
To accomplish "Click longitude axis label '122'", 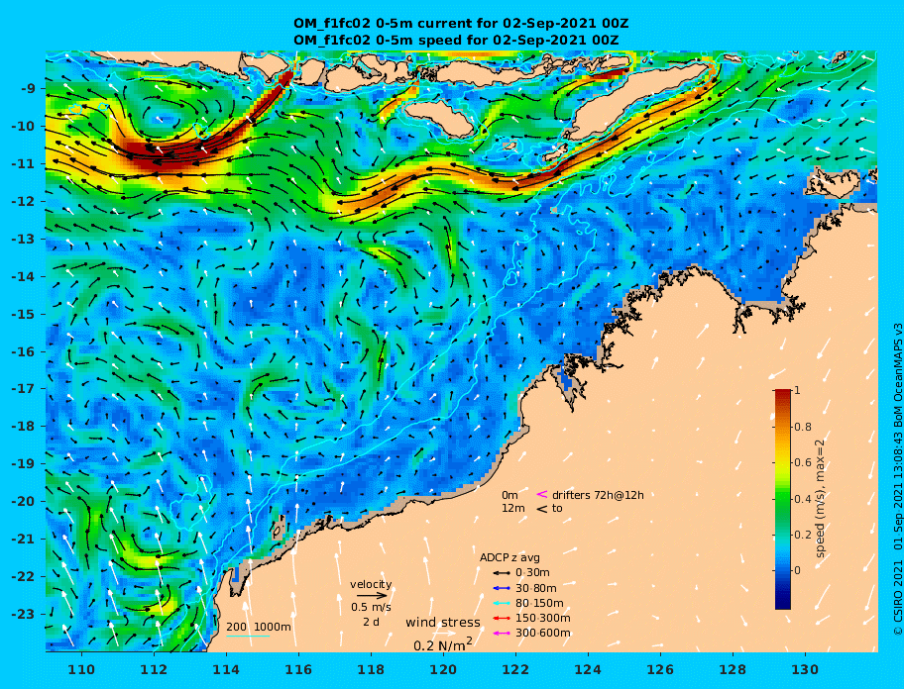I will point(515,669).
